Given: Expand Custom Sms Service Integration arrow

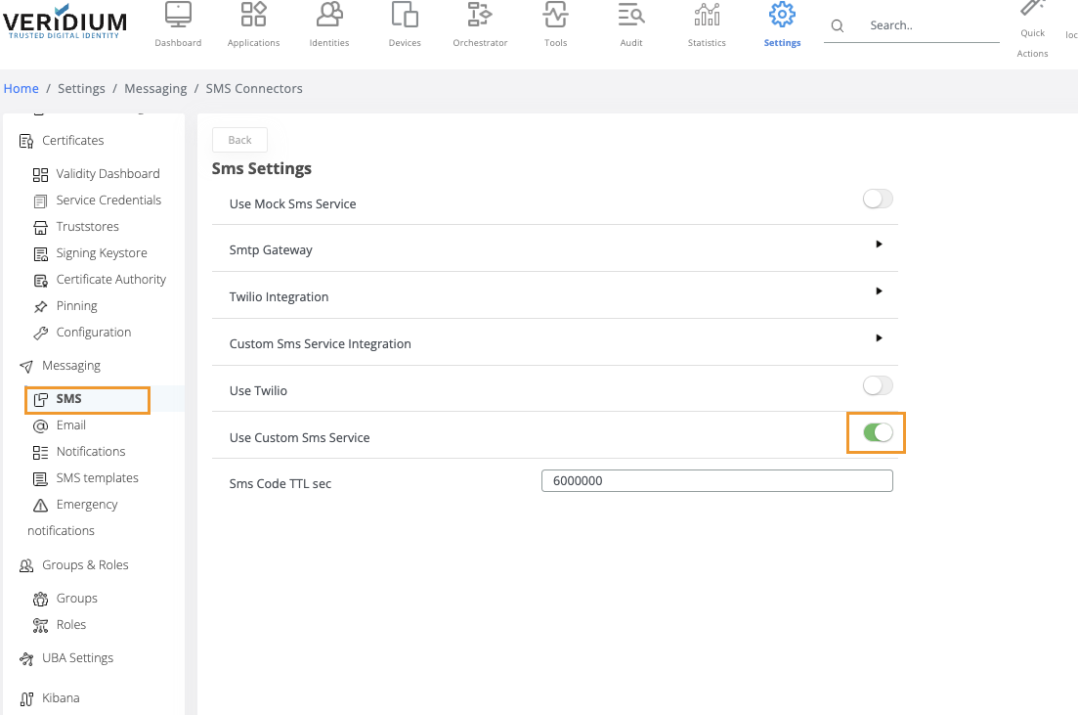Looking at the screenshot, I should coord(879,338).
